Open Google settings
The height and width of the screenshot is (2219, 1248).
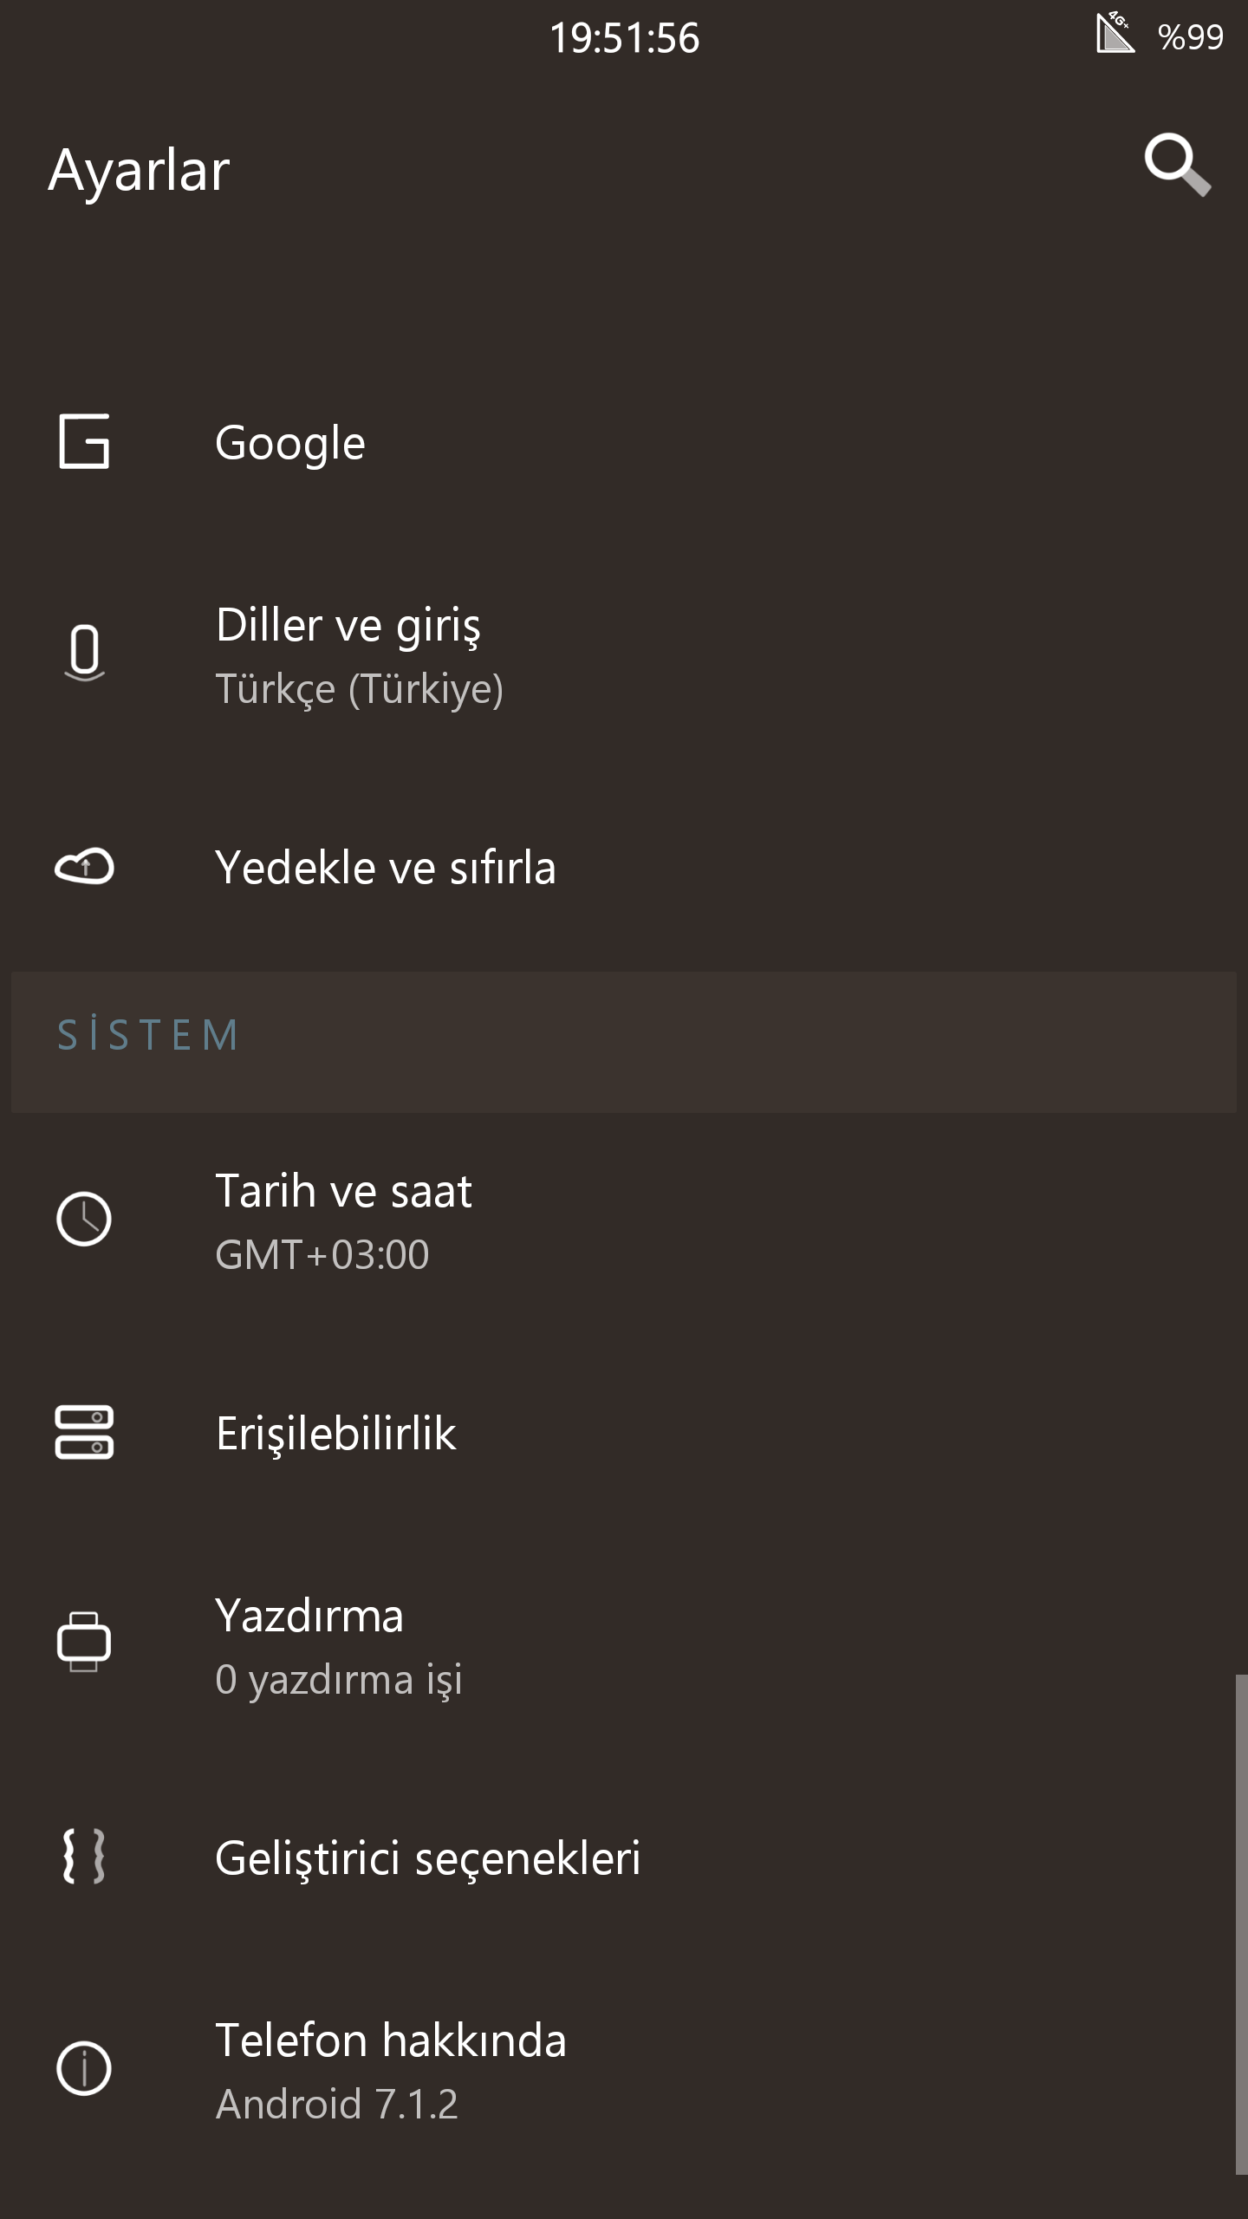tap(624, 442)
